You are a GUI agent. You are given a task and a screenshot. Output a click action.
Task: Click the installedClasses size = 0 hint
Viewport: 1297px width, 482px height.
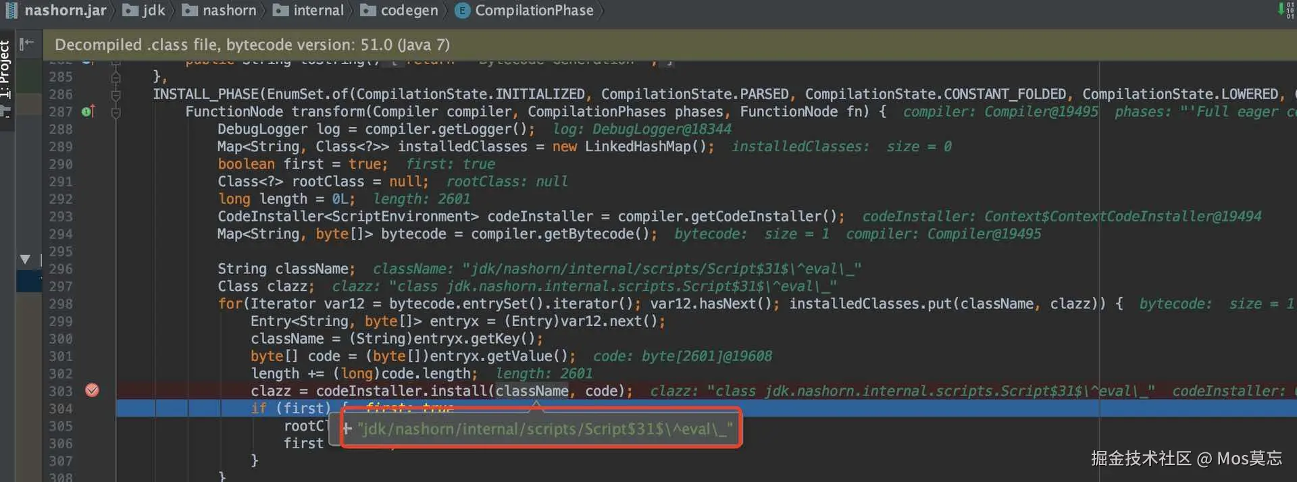click(x=842, y=146)
